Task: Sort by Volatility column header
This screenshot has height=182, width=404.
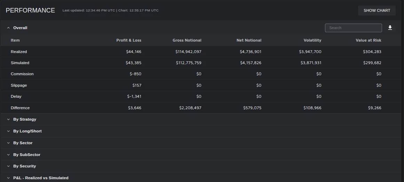Action: click(x=312, y=40)
